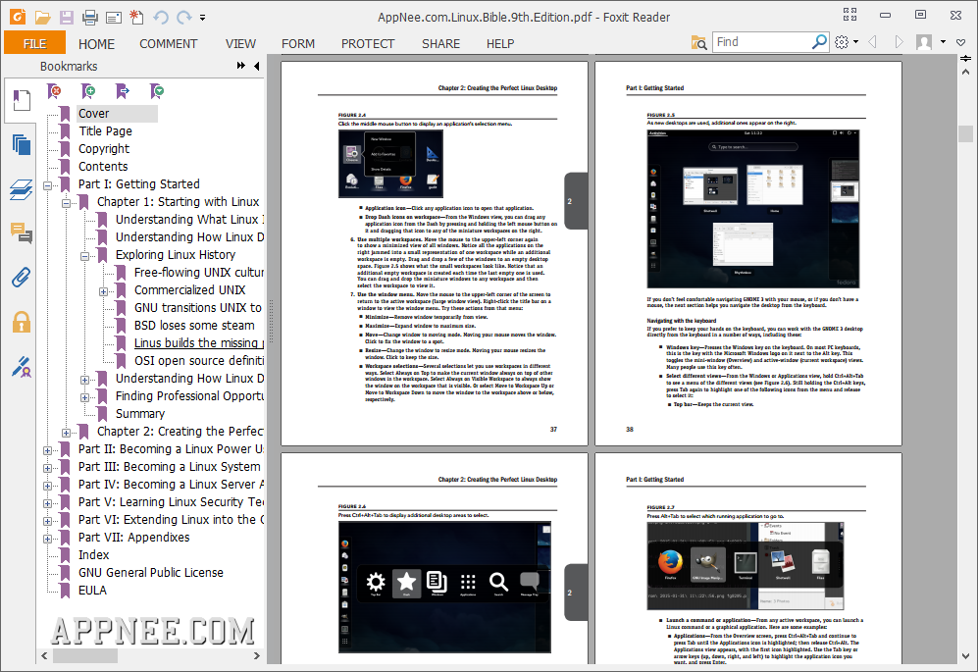Viewport: 978px width, 672px height.
Task: Switch to the COMMENT ribbon tab
Action: [169, 44]
